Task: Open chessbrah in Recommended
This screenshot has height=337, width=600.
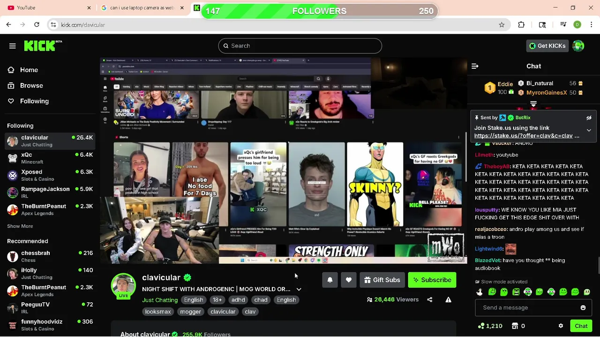Action: click(x=50, y=256)
